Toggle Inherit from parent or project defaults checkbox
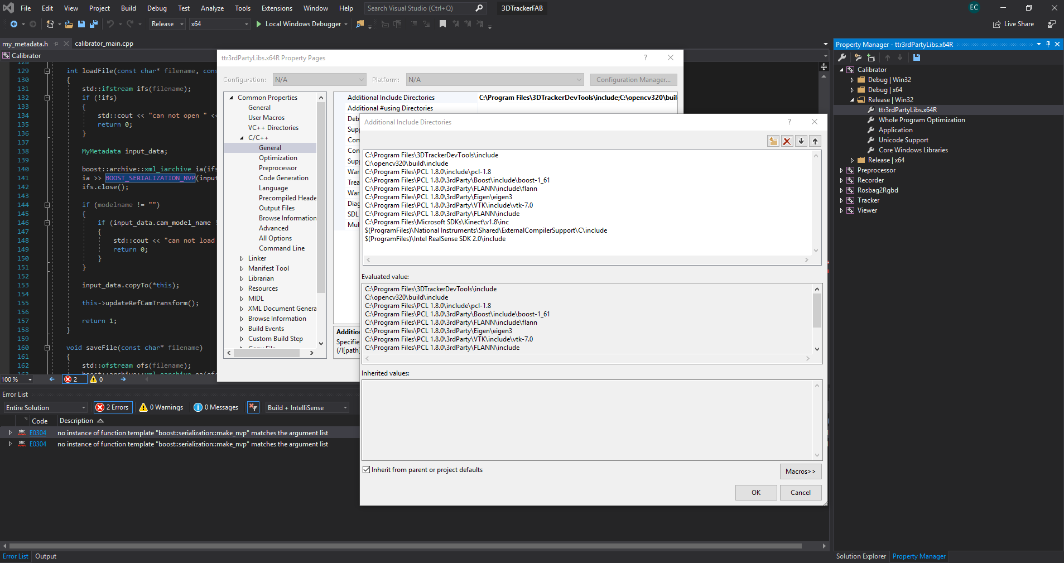Image resolution: width=1064 pixels, height=563 pixels. click(x=367, y=470)
